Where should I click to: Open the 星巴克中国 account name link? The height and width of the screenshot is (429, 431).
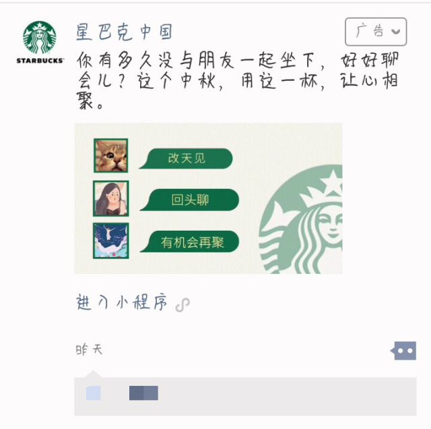pos(124,32)
